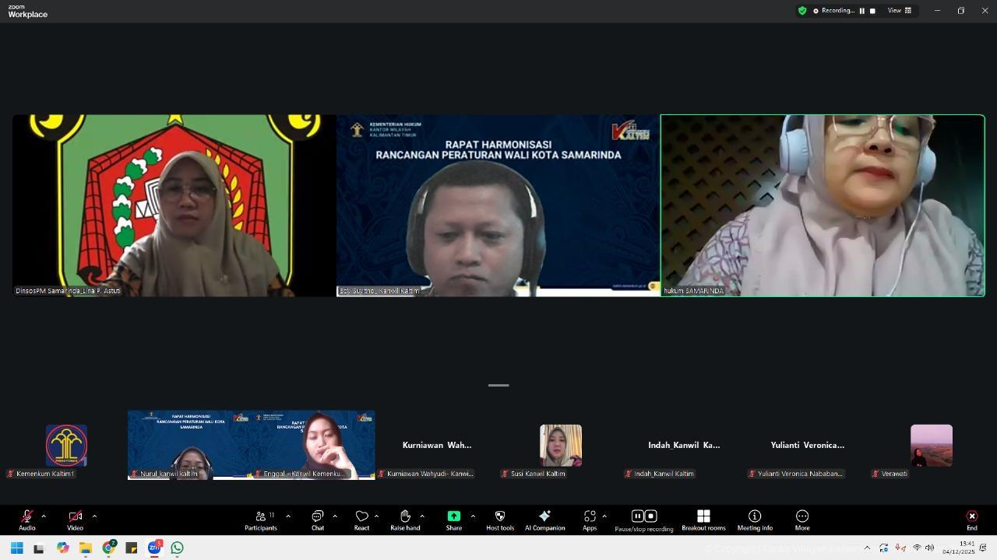This screenshot has height=560, width=997.
Task: Open the View layout menu at top
Action: [x=900, y=11]
